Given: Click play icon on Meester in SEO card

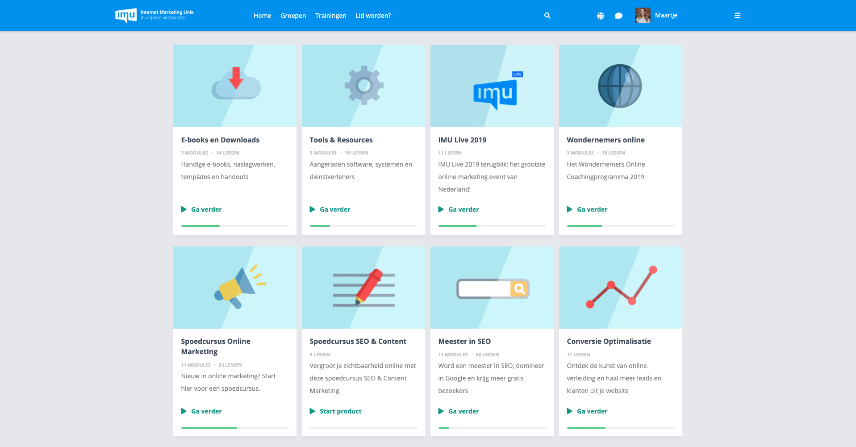Looking at the screenshot, I should [x=441, y=411].
